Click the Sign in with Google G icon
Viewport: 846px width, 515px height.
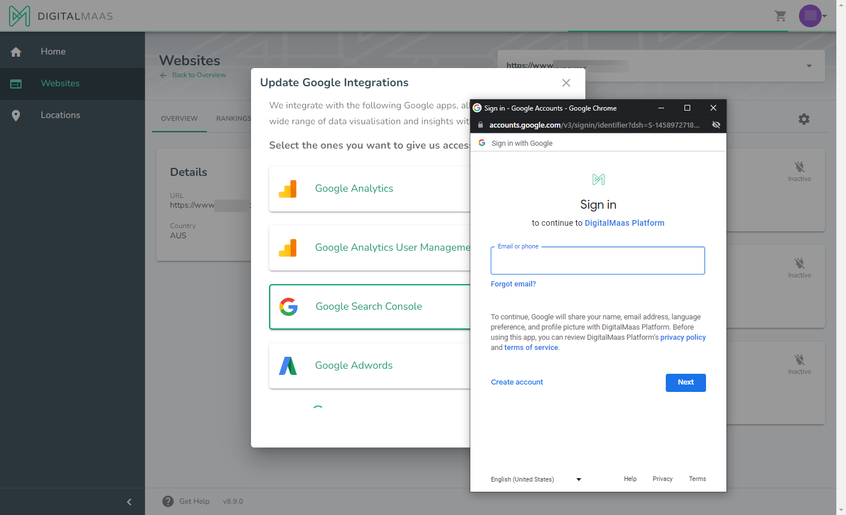(x=482, y=143)
